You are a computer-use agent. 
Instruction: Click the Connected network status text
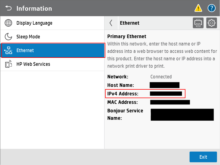161,77
